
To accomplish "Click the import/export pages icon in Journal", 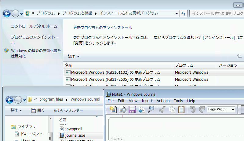I will click(141, 109).
